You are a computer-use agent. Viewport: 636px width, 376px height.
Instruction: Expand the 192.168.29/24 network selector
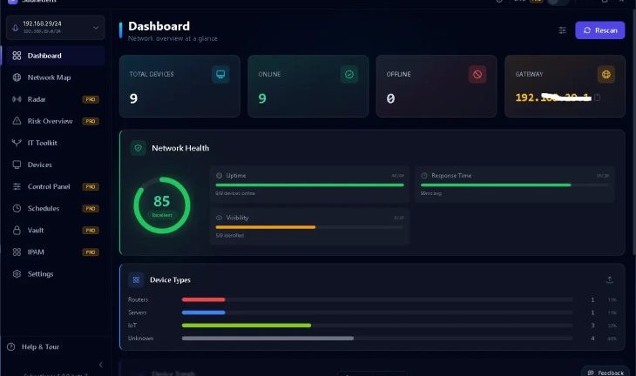click(x=56, y=28)
